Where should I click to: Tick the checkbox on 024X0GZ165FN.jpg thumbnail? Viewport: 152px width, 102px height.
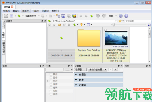tap(106, 30)
